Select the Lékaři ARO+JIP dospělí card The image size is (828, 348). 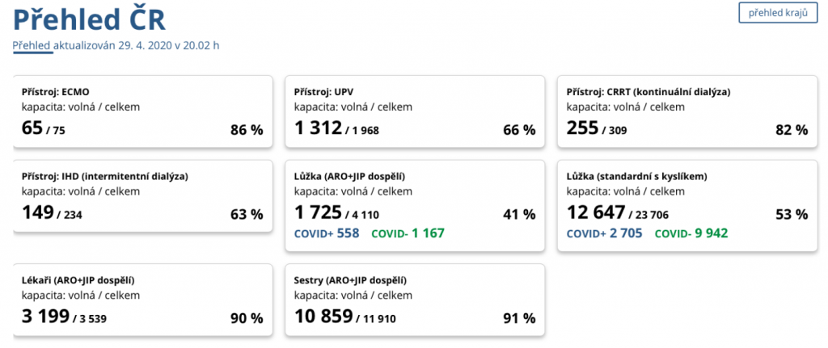click(x=142, y=300)
